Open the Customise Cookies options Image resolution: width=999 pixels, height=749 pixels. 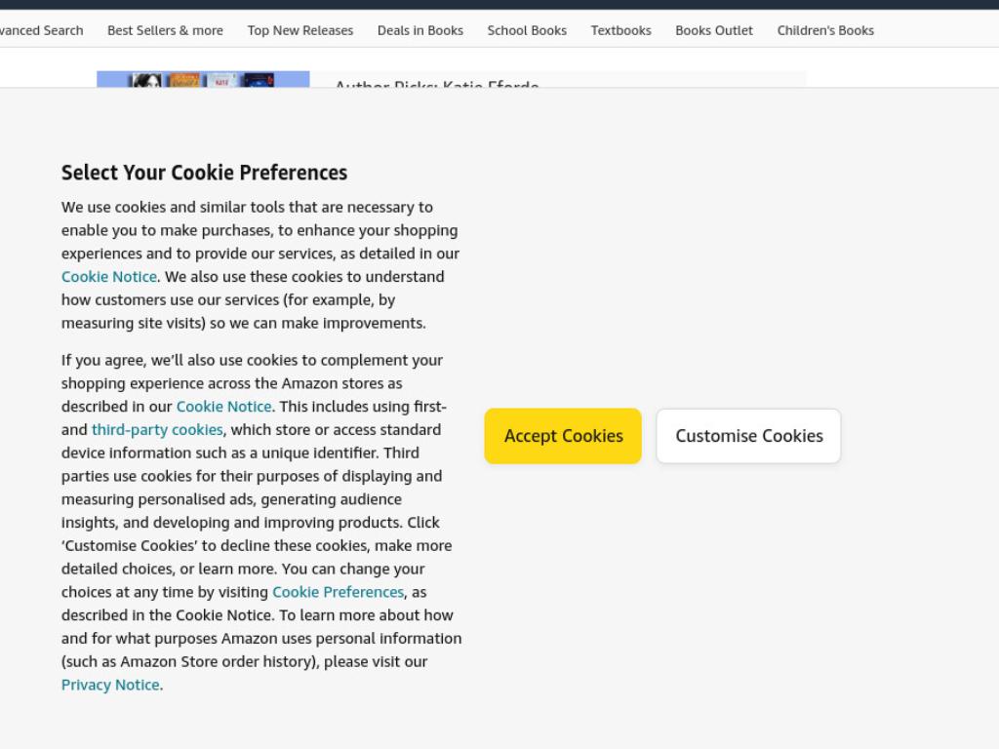coord(748,436)
